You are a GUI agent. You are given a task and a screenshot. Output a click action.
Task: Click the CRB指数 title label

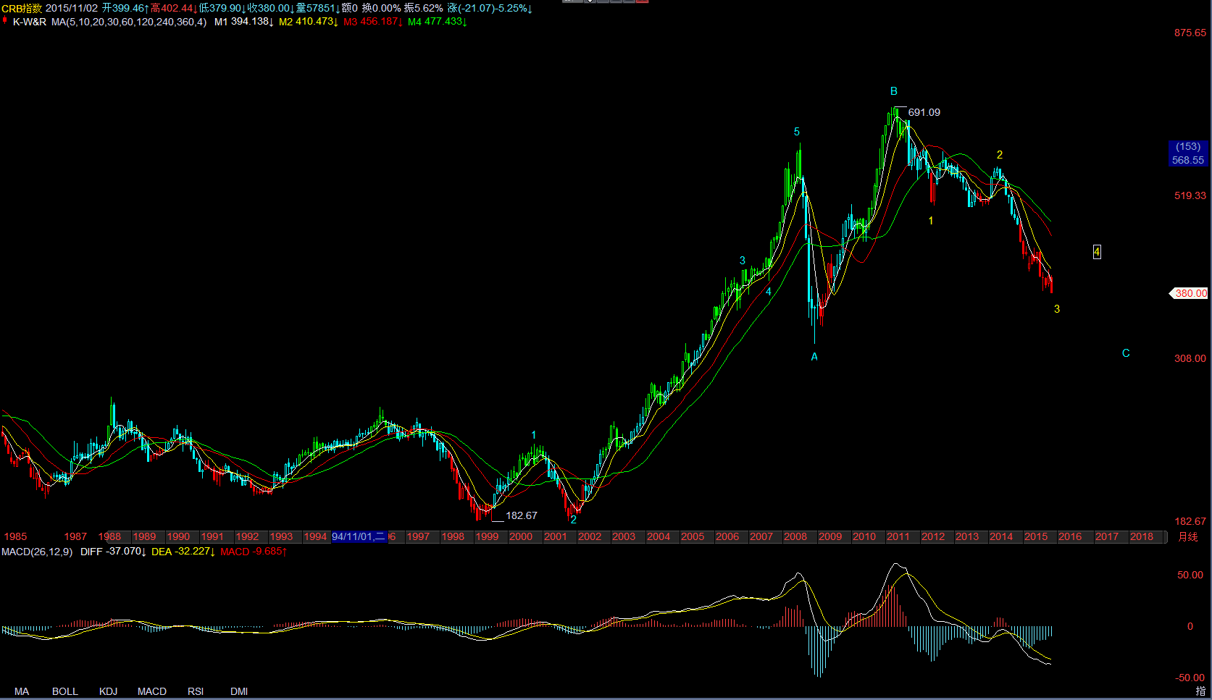[x=22, y=8]
